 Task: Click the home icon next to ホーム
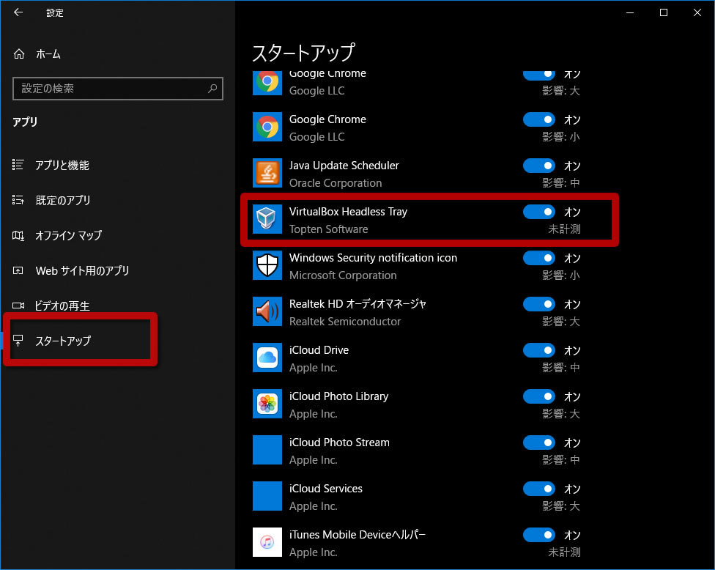coord(19,53)
